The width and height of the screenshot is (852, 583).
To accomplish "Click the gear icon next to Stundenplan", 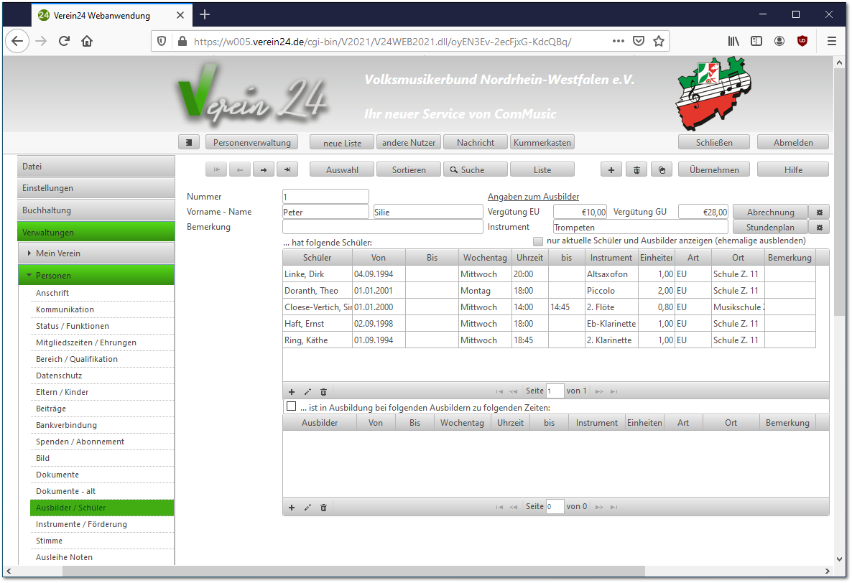I will pos(819,228).
